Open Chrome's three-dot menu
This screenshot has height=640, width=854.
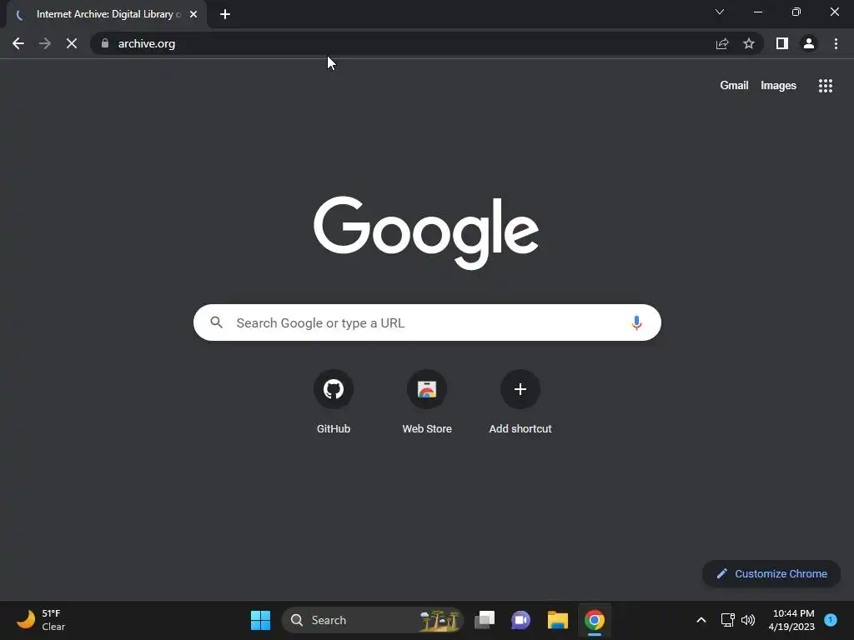point(836,43)
